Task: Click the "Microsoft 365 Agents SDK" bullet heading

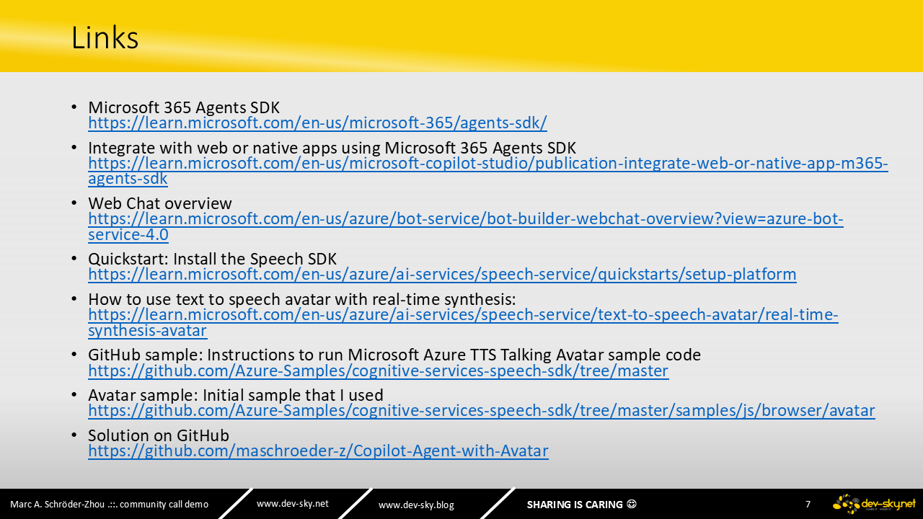Action: [184, 107]
